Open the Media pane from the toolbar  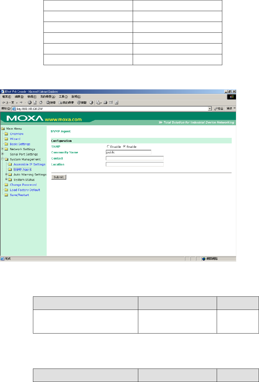coord(81,103)
